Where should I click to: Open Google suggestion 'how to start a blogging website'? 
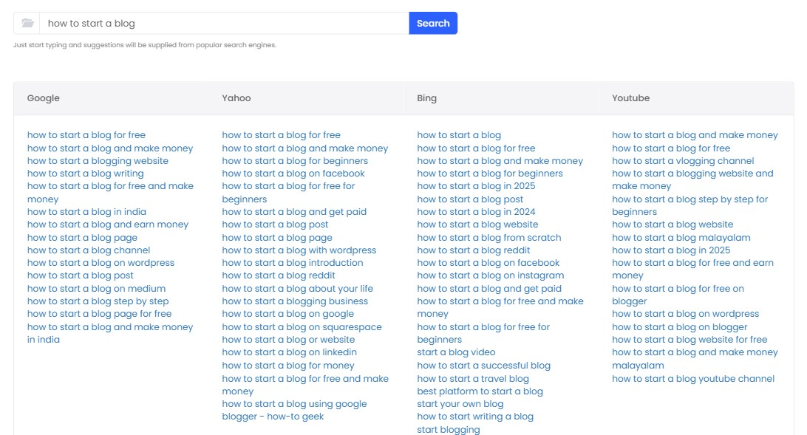(98, 161)
